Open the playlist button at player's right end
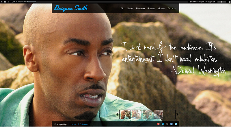The height and width of the screenshot is (127, 231). 229,2
